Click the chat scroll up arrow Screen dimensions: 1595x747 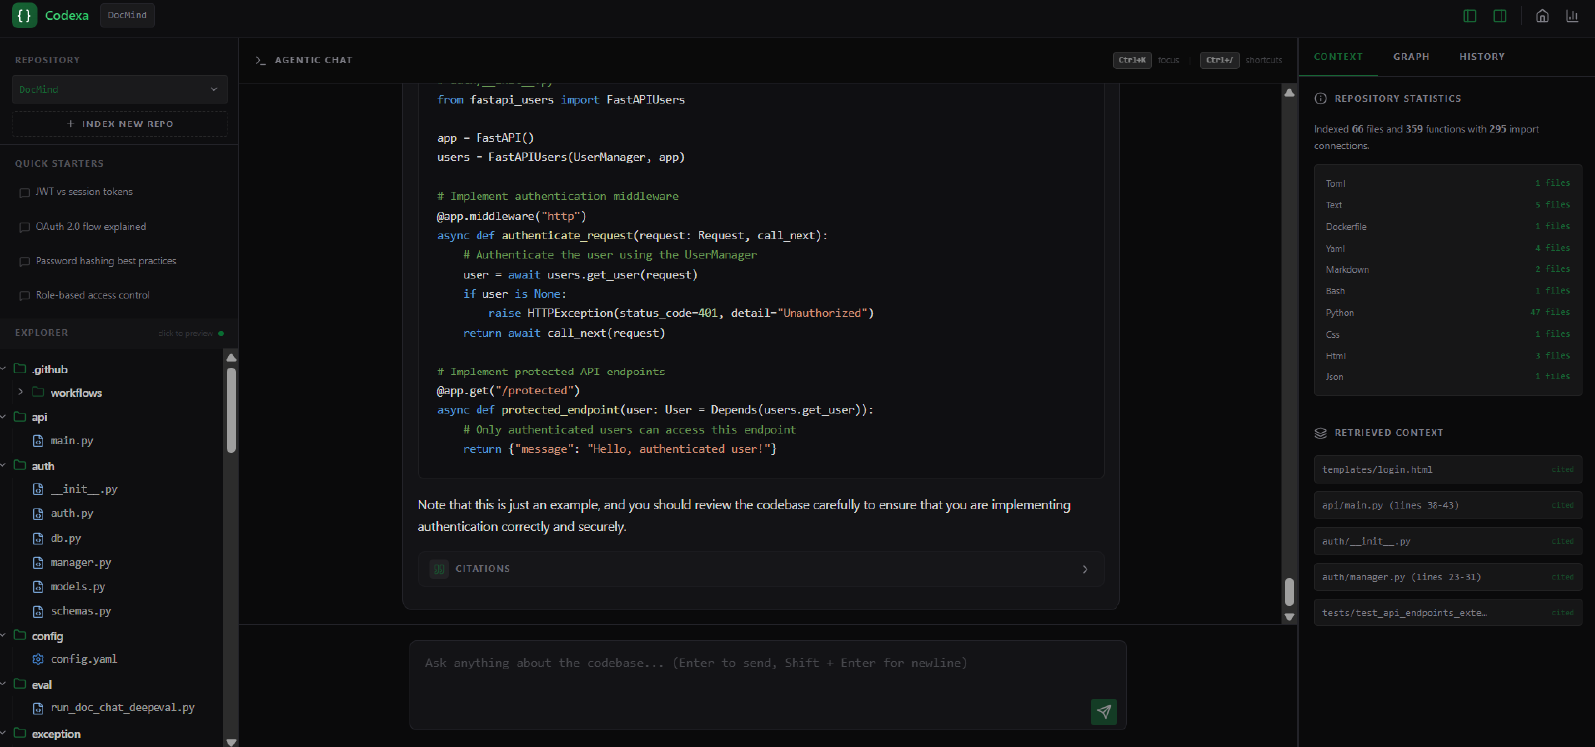tap(1289, 92)
